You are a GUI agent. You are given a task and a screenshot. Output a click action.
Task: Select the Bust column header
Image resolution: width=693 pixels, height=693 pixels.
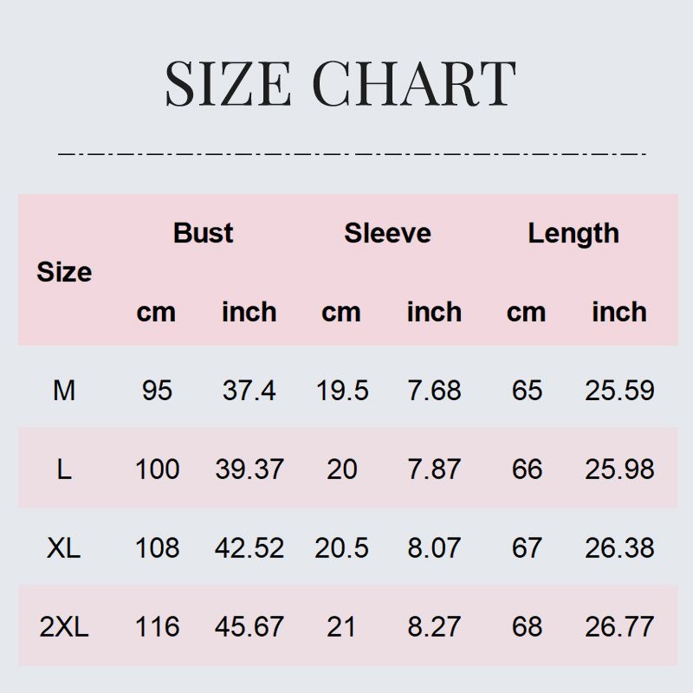click(x=203, y=233)
